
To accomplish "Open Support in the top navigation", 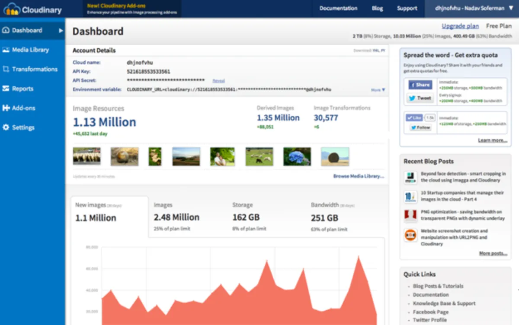I will click(407, 8).
